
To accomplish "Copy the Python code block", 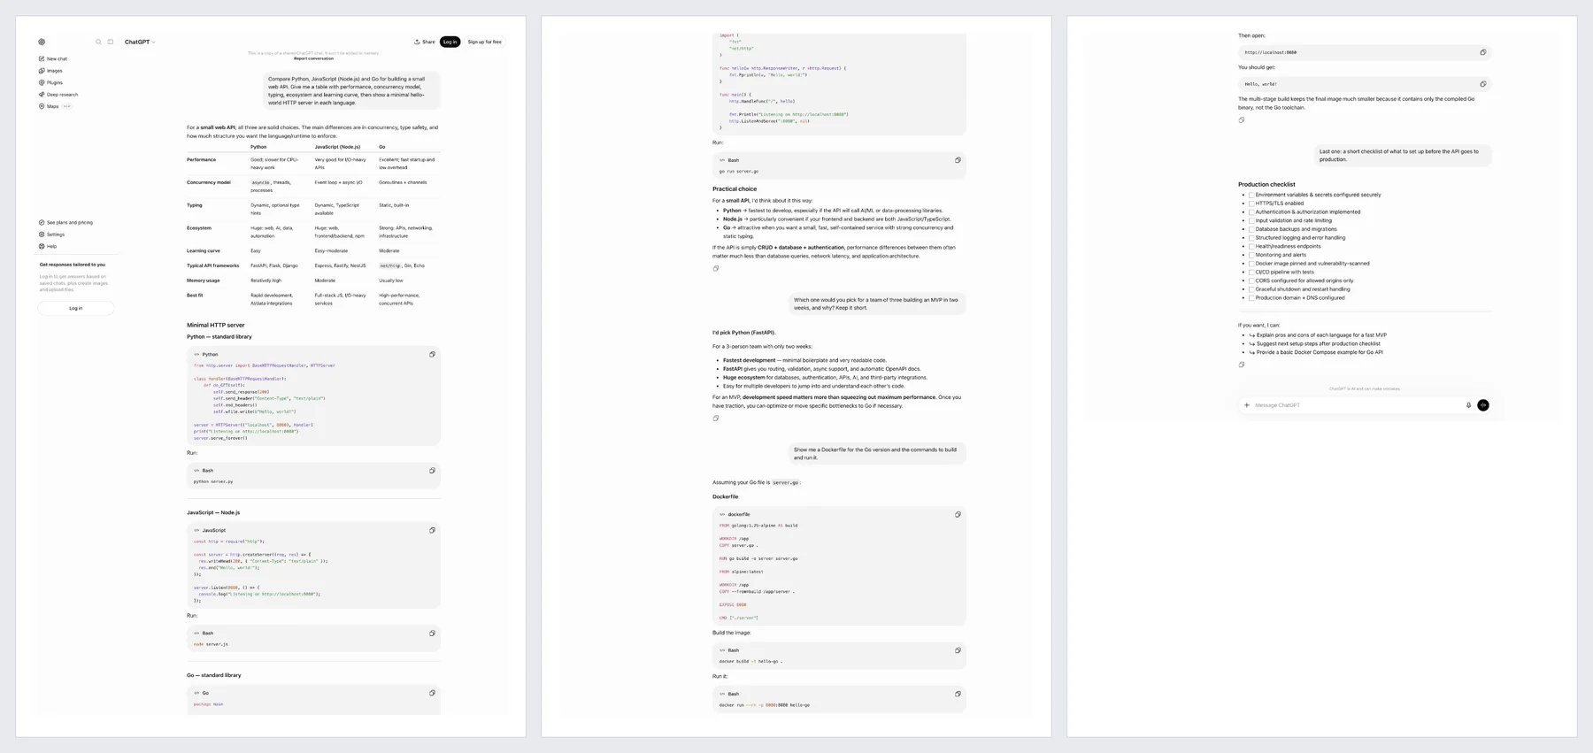I will tap(432, 355).
